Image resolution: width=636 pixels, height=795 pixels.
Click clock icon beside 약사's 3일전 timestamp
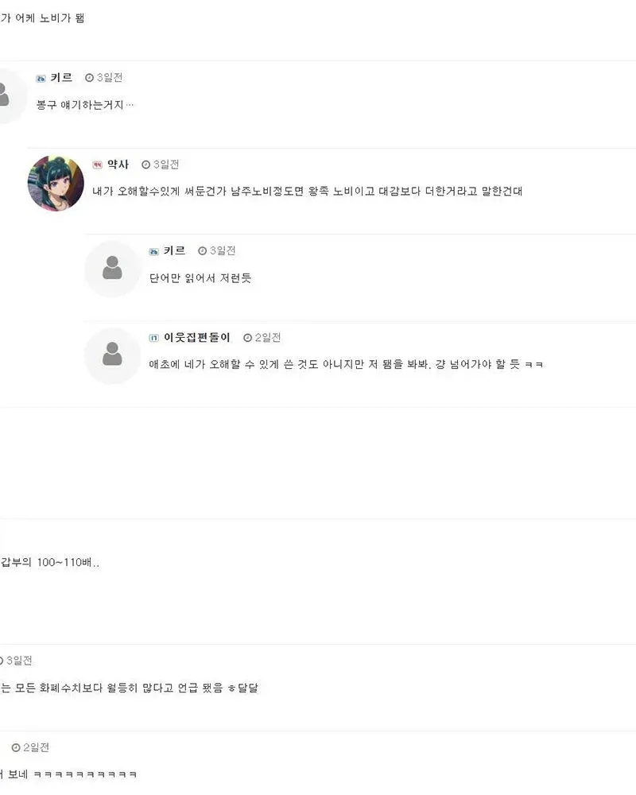(x=146, y=165)
